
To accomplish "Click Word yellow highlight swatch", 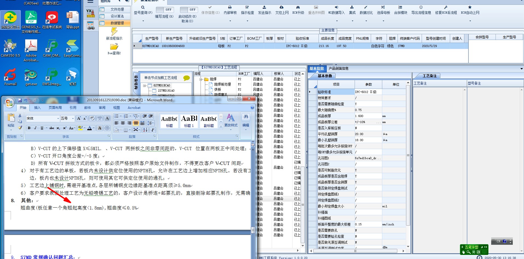I will tap(80, 128).
